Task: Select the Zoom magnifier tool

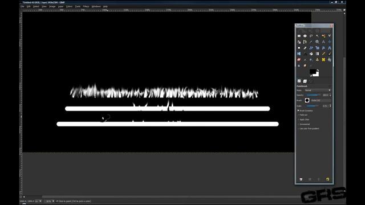Action: (x=317, y=42)
